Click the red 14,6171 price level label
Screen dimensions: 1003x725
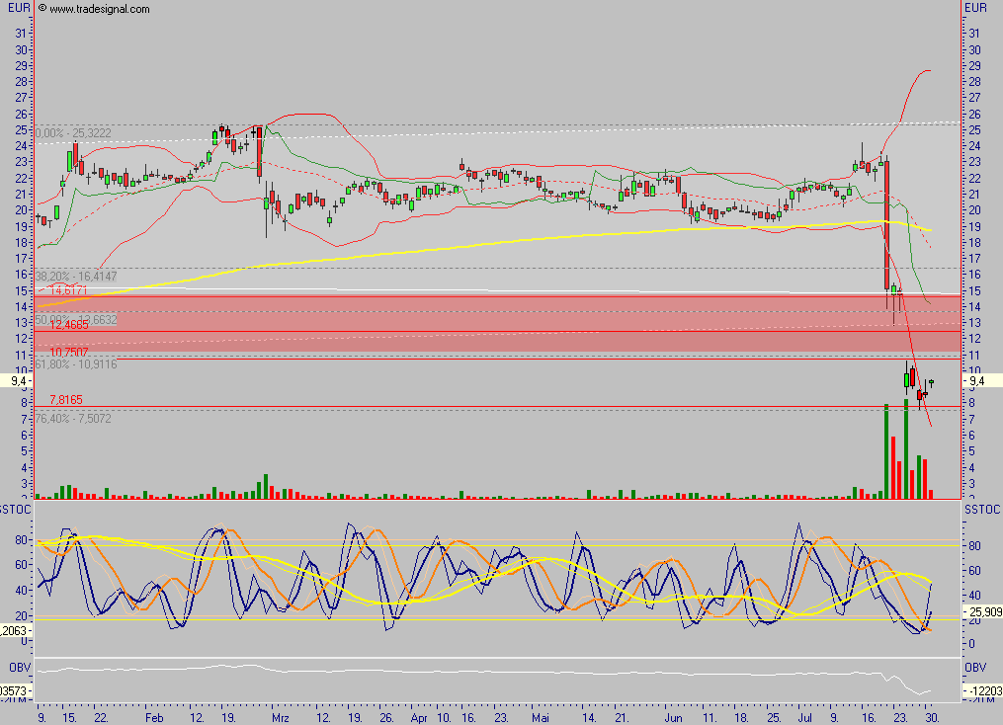coord(67,292)
